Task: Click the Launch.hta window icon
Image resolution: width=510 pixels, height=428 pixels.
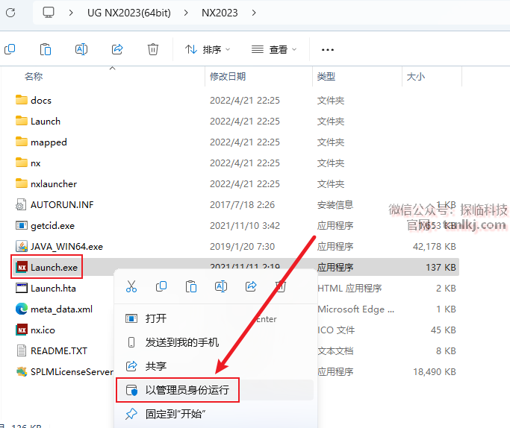Action: [22, 288]
